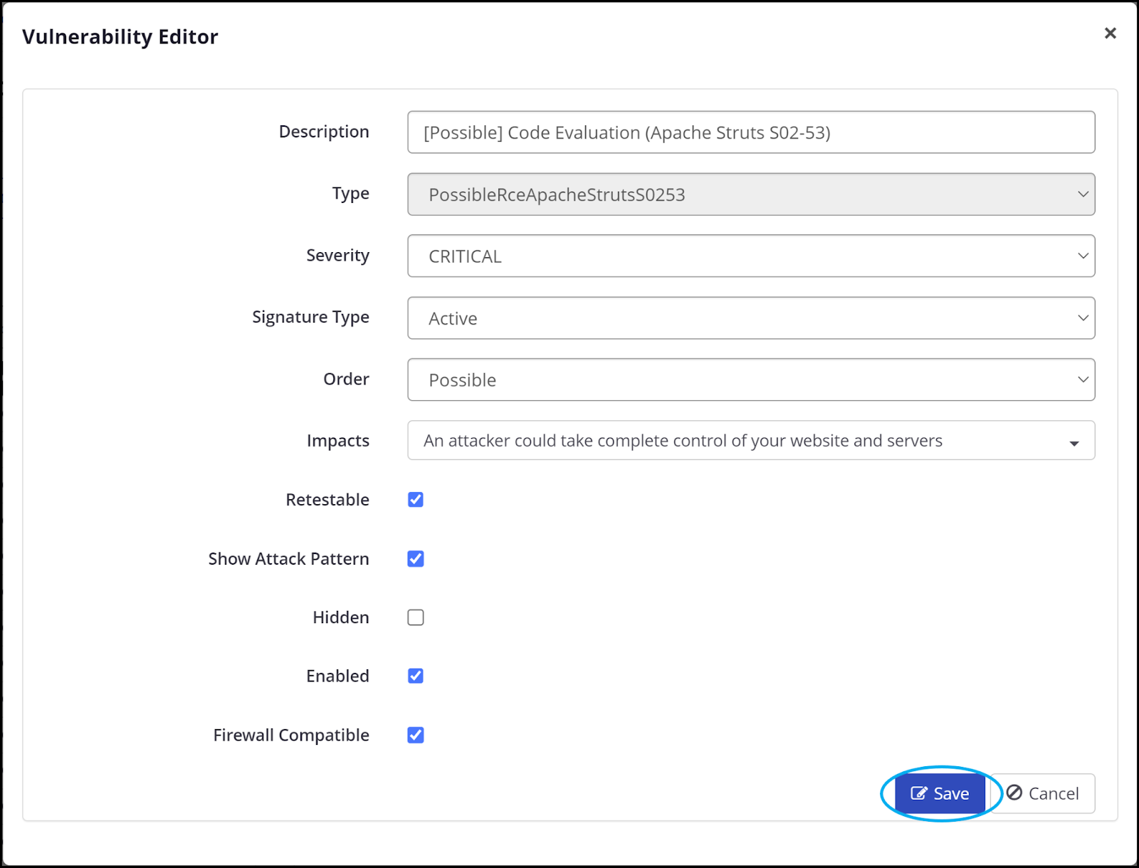The height and width of the screenshot is (868, 1139).
Task: Open the Severity dropdown showing CRITICAL
Action: (751, 256)
